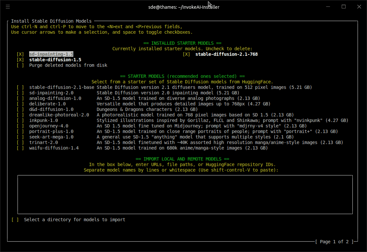Enable Purge deleted models from disk
This screenshot has width=367, height=252.
click(20, 65)
